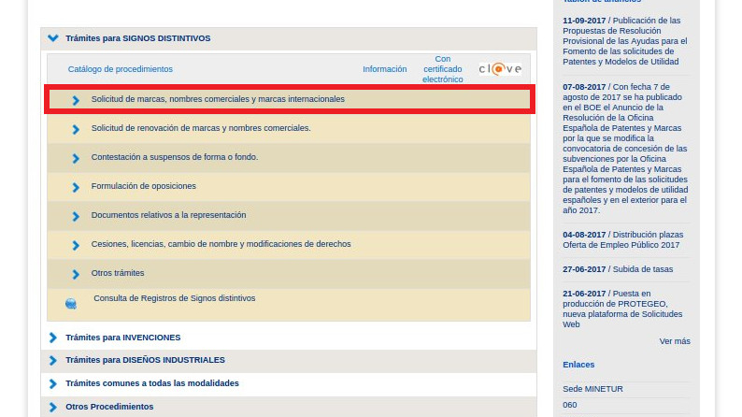This screenshot has height=417, width=742.
Task: Select Cesiones, licencias, cambio de nombre text
Action: coord(221,244)
